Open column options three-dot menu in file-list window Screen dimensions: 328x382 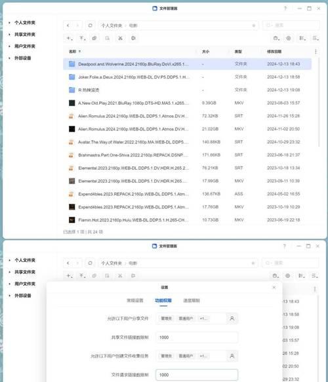pyautogui.click(x=316, y=52)
